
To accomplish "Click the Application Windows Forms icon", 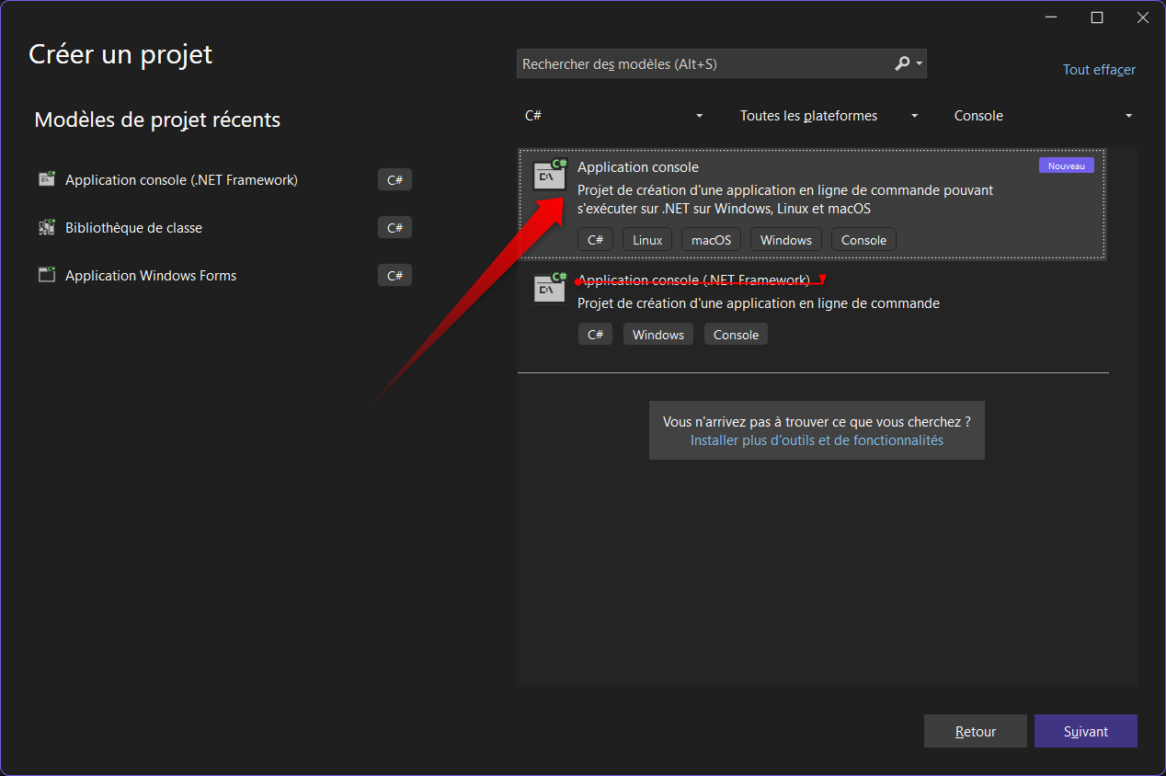I will tap(47, 276).
